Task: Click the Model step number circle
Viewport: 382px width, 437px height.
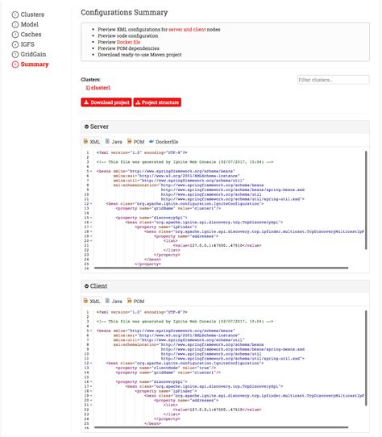Action: pos(15,24)
